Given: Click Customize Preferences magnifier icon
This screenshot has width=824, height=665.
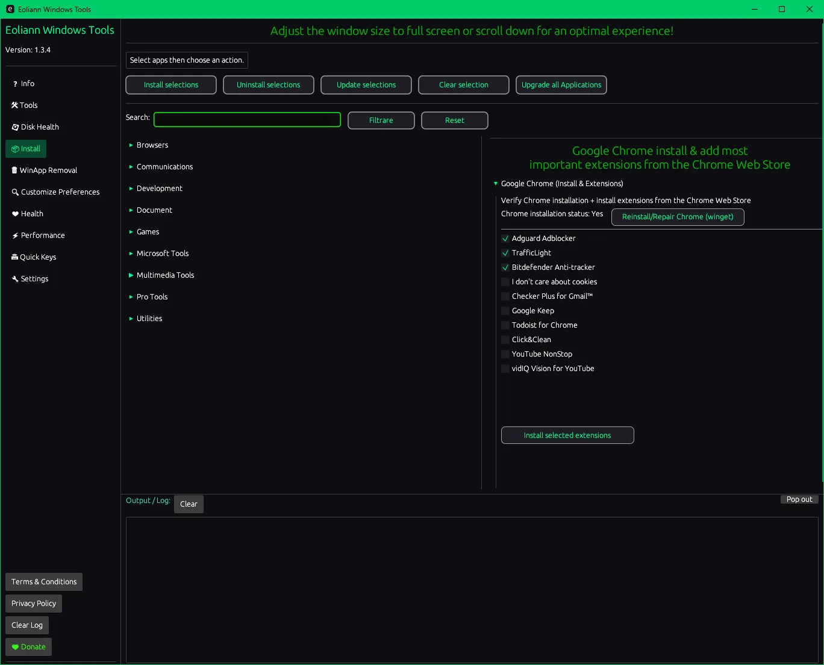Looking at the screenshot, I should click(x=15, y=192).
